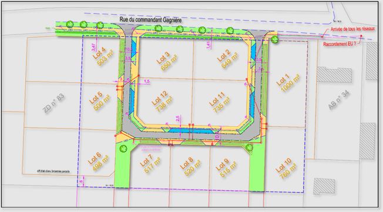Click the Rue du commandant Gagnière street name

150,20
